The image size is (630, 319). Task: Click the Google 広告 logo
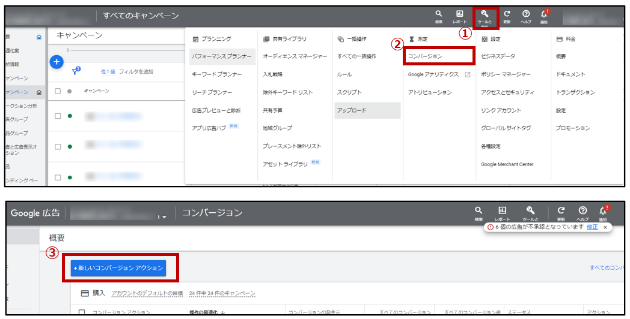tap(35, 213)
